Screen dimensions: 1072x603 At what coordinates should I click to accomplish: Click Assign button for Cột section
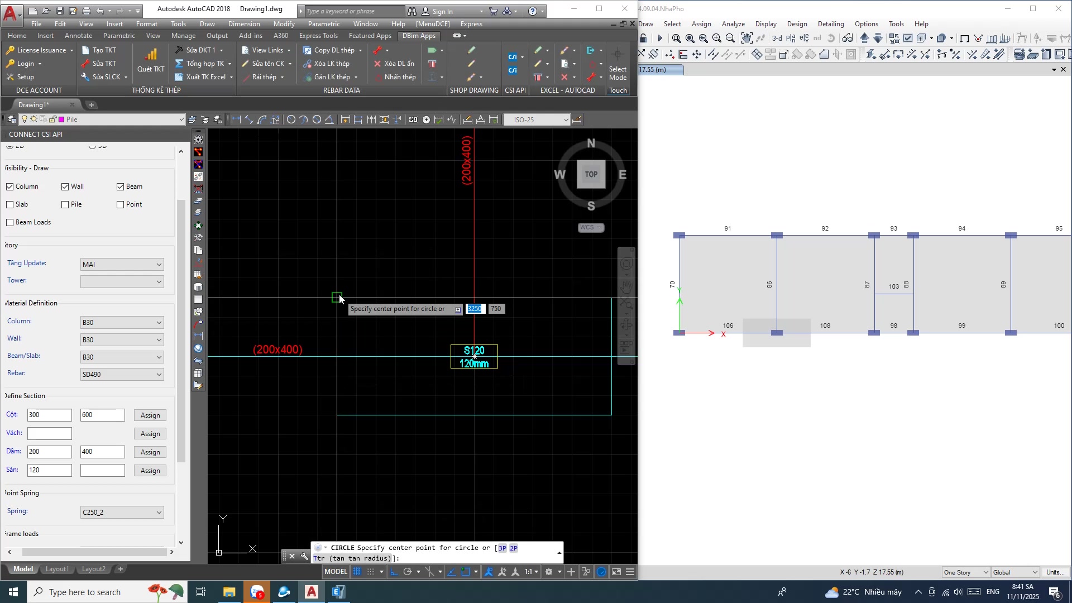click(150, 415)
